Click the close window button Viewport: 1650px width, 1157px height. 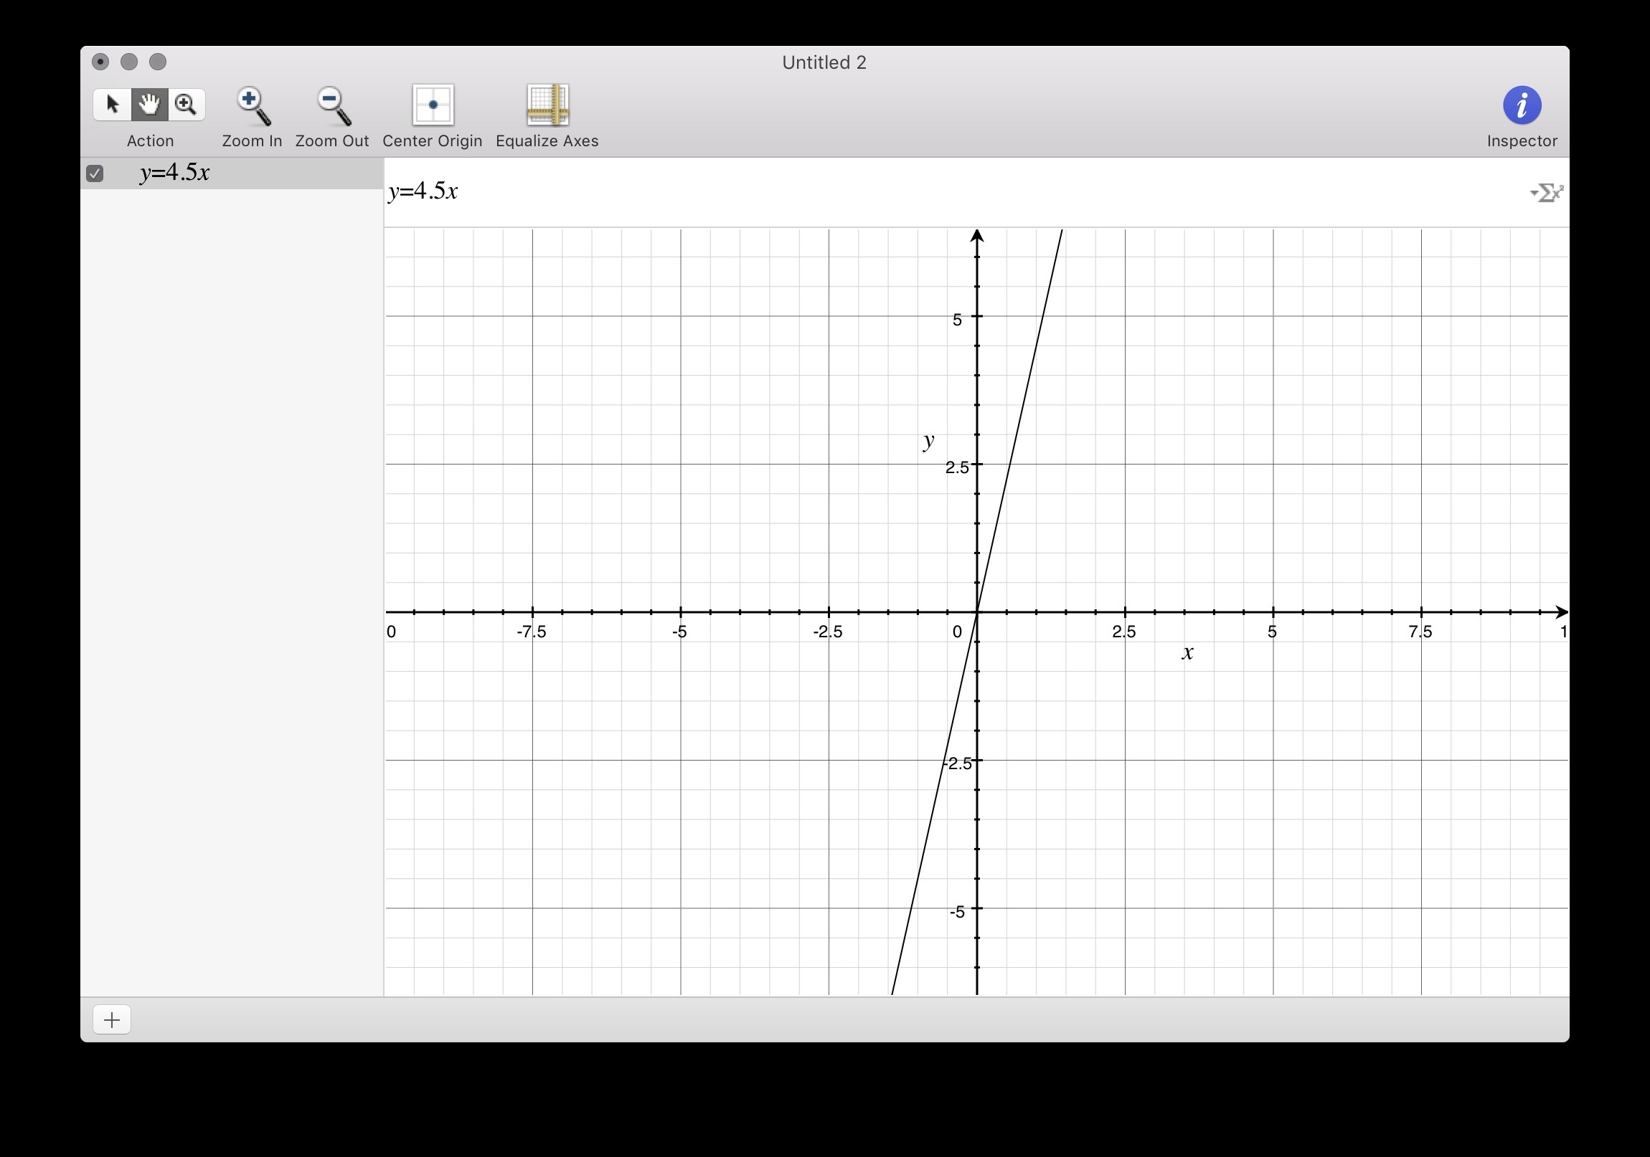point(100,62)
